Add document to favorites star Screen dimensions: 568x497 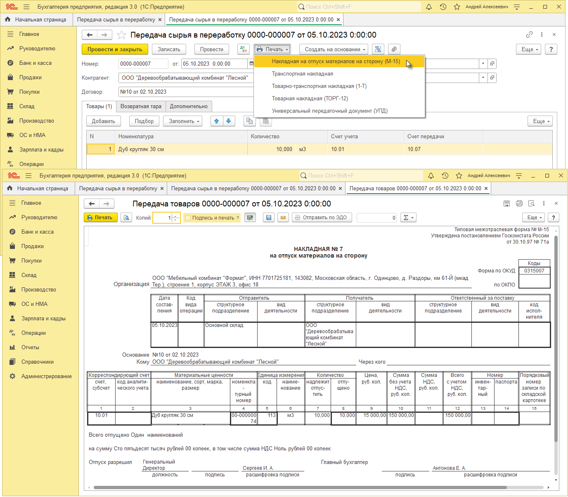[121, 35]
